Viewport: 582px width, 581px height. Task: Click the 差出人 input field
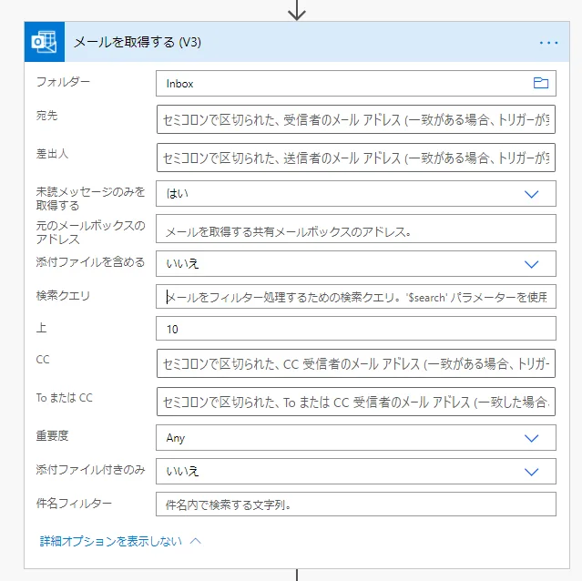tap(355, 158)
